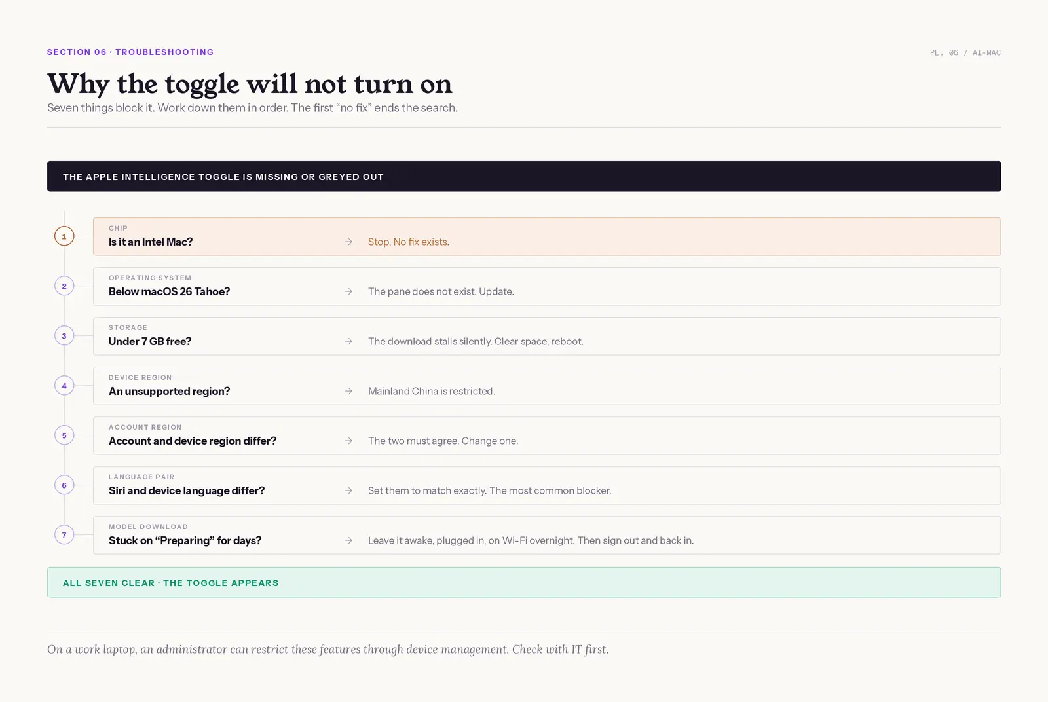
Task: Open the 'Is it an Intel Mac?' card
Action: pyautogui.click(x=547, y=236)
